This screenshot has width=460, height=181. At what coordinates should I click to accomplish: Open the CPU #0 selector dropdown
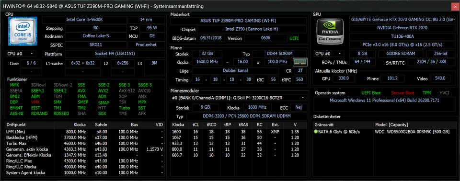click(21, 54)
